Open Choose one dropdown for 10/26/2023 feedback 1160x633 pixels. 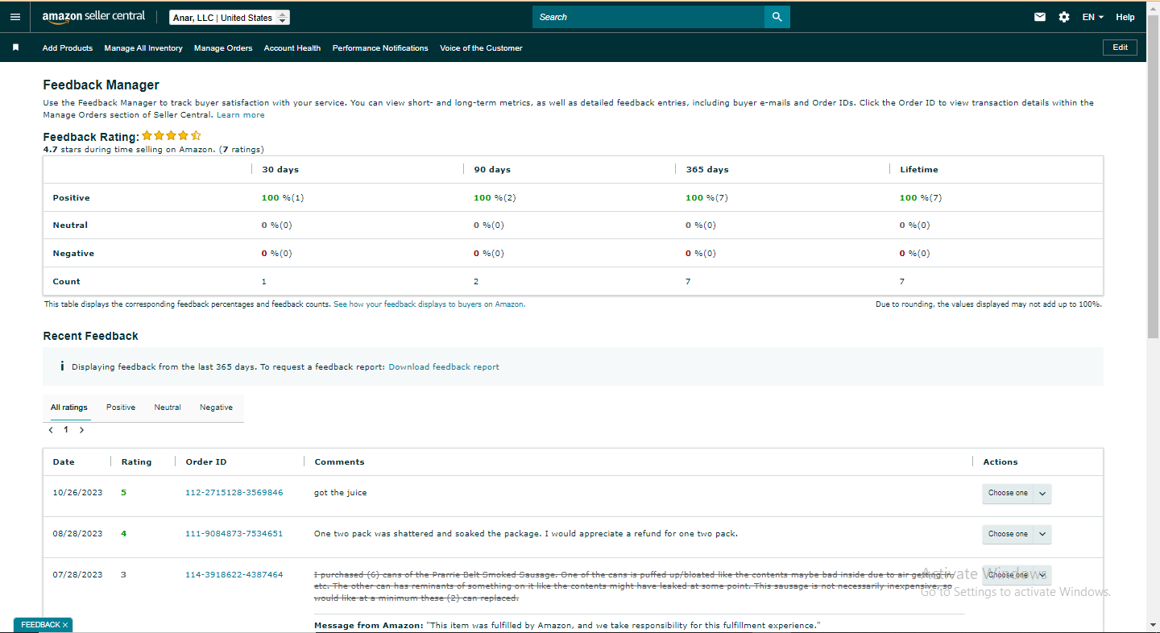click(x=1017, y=494)
